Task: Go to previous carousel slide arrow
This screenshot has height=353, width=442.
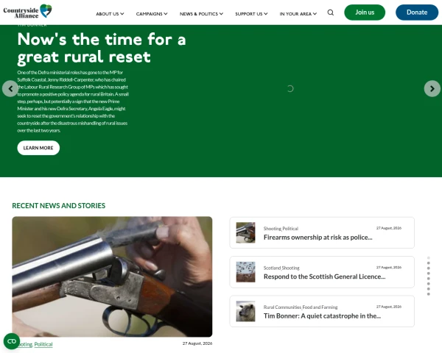Action: (x=10, y=89)
